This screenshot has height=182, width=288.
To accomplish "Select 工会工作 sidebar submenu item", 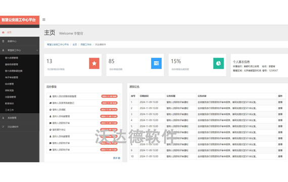I will click(10, 110).
